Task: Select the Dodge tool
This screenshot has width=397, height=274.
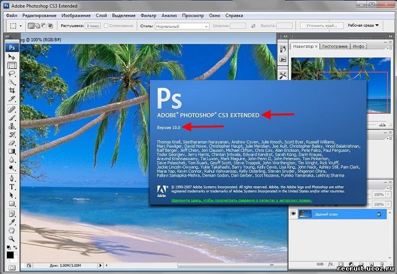Action: click(x=12, y=168)
